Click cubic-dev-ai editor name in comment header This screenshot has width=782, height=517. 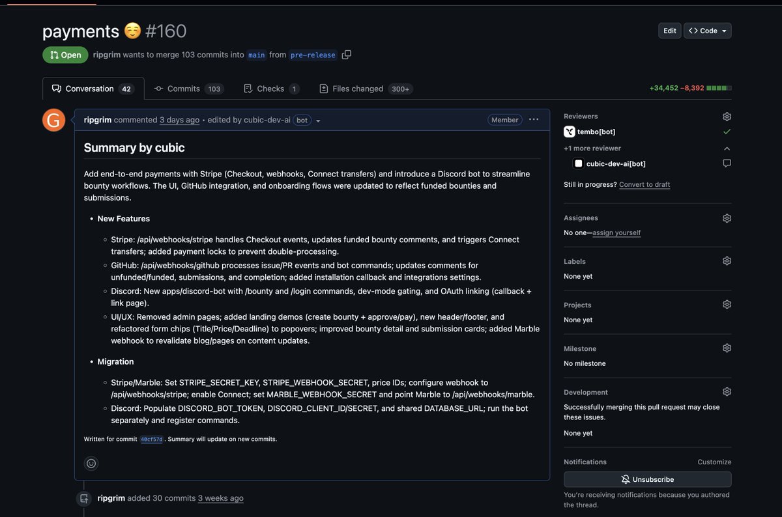[x=267, y=120]
